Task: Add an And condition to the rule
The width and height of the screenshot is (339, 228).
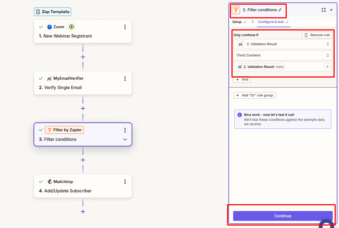Action: (242, 79)
